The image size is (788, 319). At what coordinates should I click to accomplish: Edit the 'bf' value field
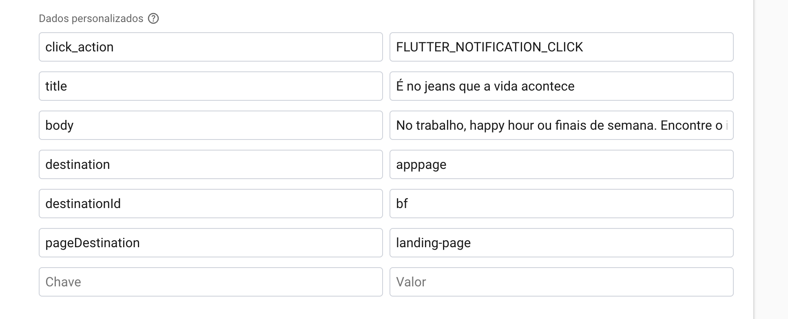pos(561,204)
